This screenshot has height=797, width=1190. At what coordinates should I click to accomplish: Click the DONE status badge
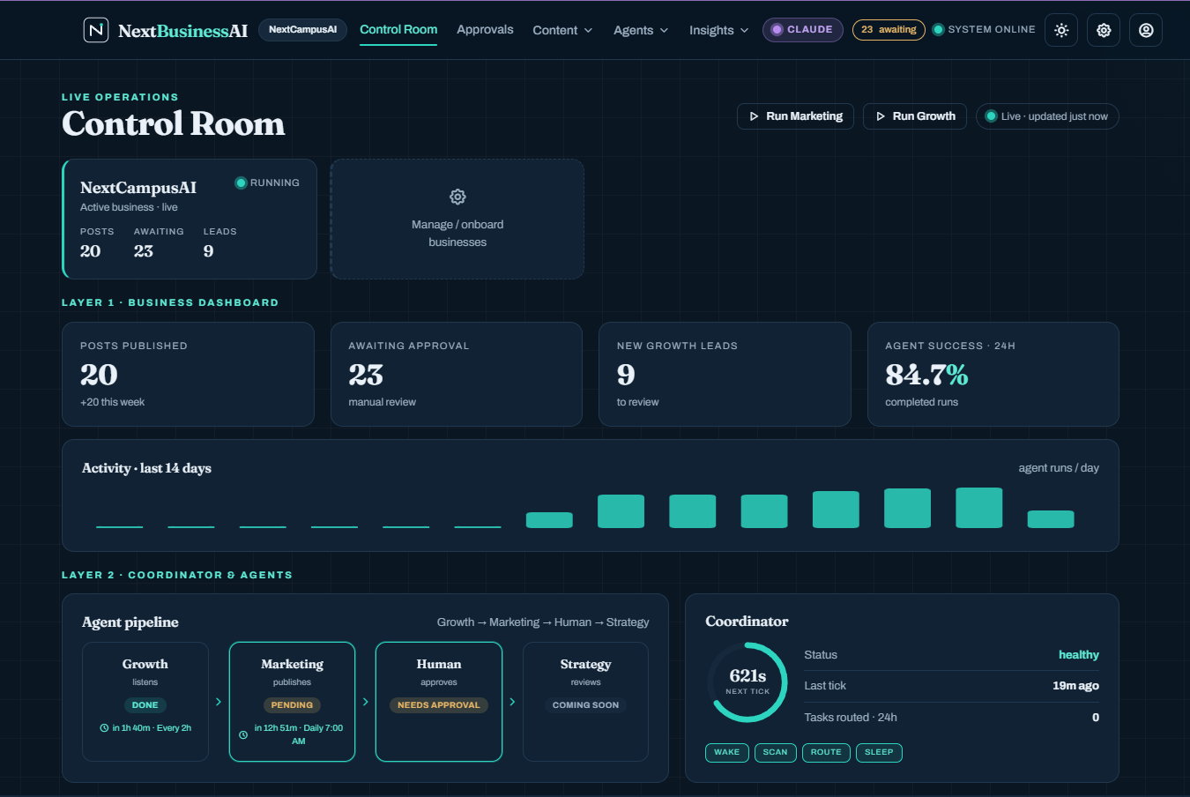click(145, 705)
